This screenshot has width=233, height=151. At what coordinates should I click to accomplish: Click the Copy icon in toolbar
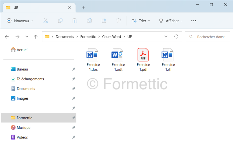pyautogui.click(x=60, y=21)
